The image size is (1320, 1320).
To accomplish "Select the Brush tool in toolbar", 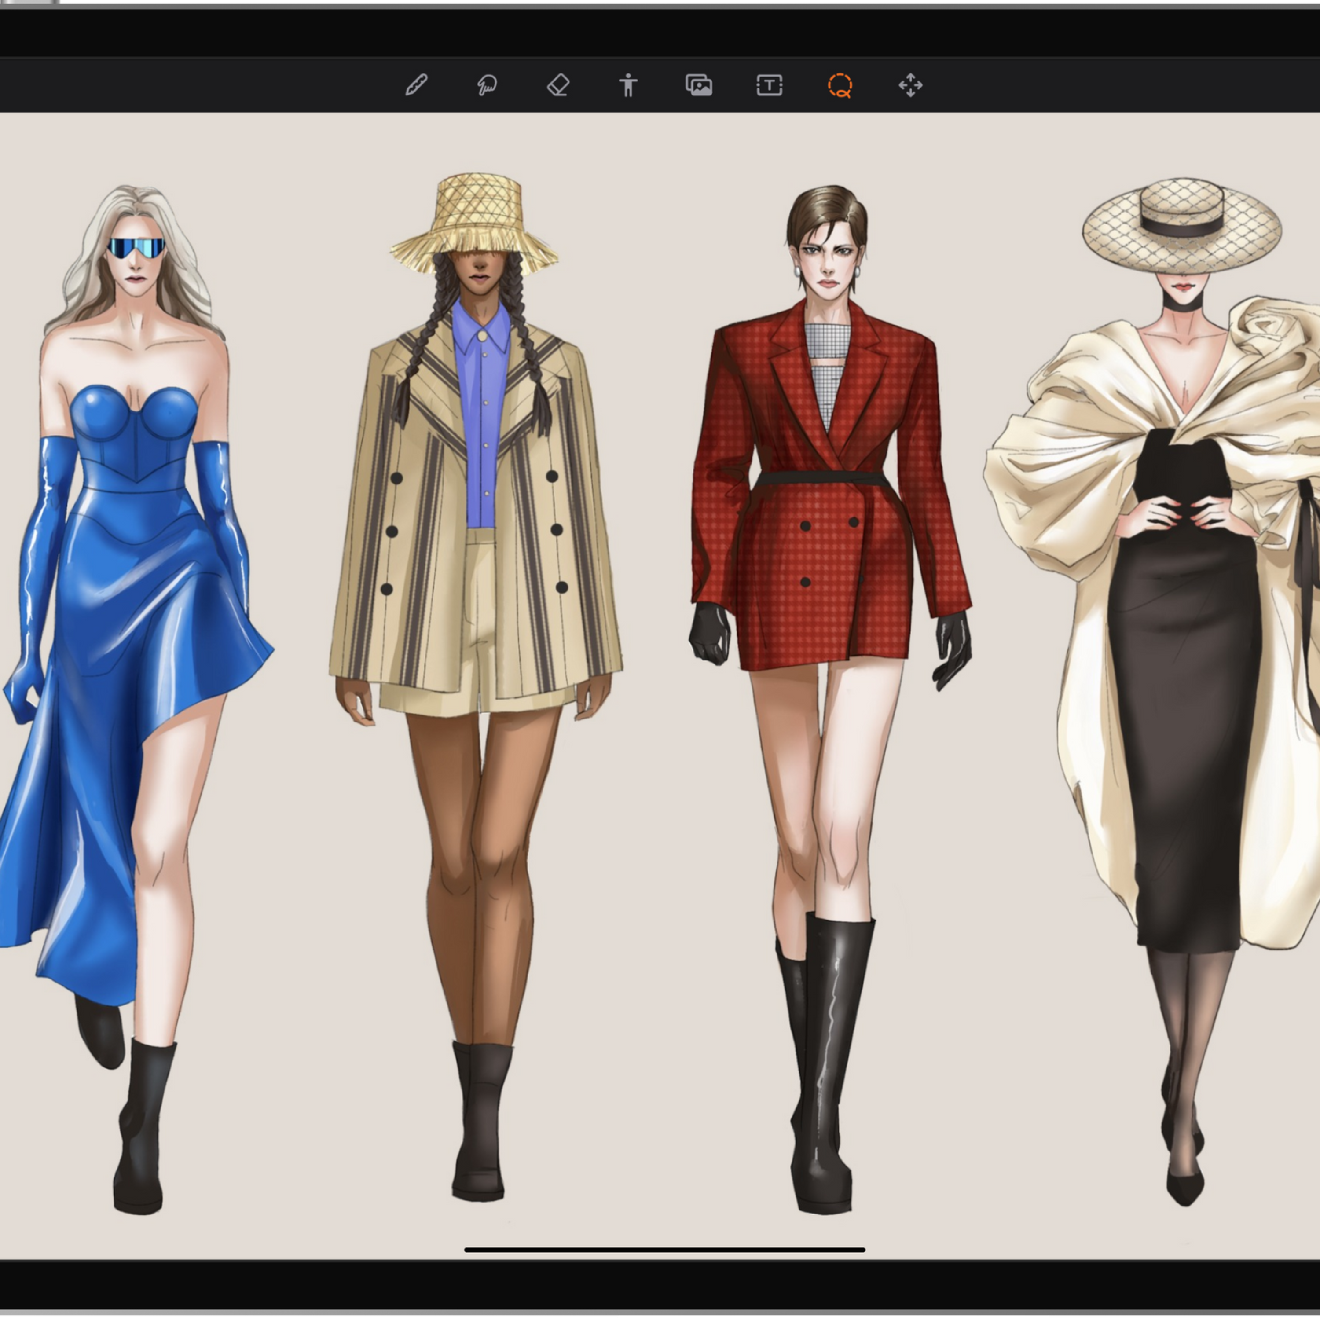I will (416, 85).
